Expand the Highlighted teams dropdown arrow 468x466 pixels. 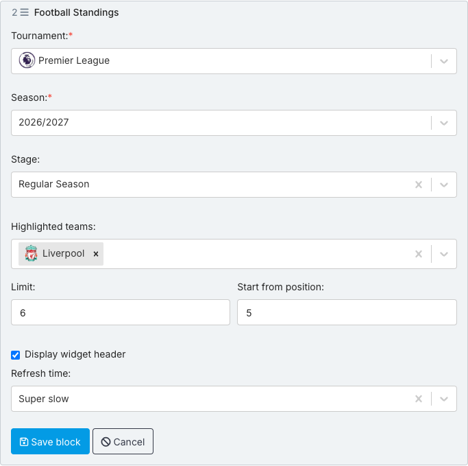pos(444,254)
